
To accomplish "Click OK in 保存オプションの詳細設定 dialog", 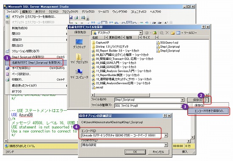I will [135, 152].
